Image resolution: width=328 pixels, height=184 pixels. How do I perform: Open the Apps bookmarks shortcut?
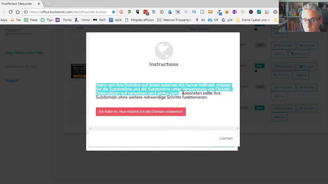click(4, 20)
